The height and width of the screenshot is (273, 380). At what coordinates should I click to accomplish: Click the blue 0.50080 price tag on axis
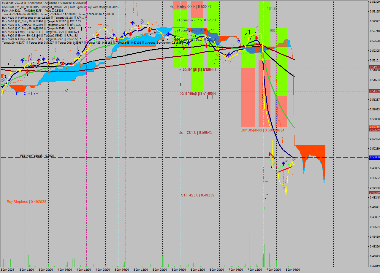(374, 158)
